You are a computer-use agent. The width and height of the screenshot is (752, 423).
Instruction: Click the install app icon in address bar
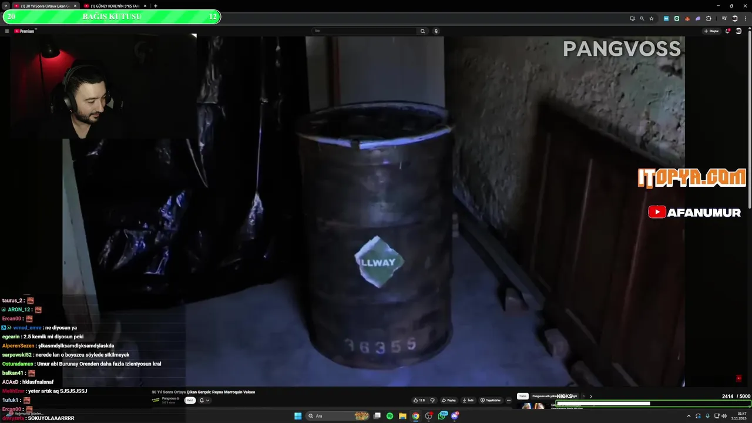click(x=632, y=18)
